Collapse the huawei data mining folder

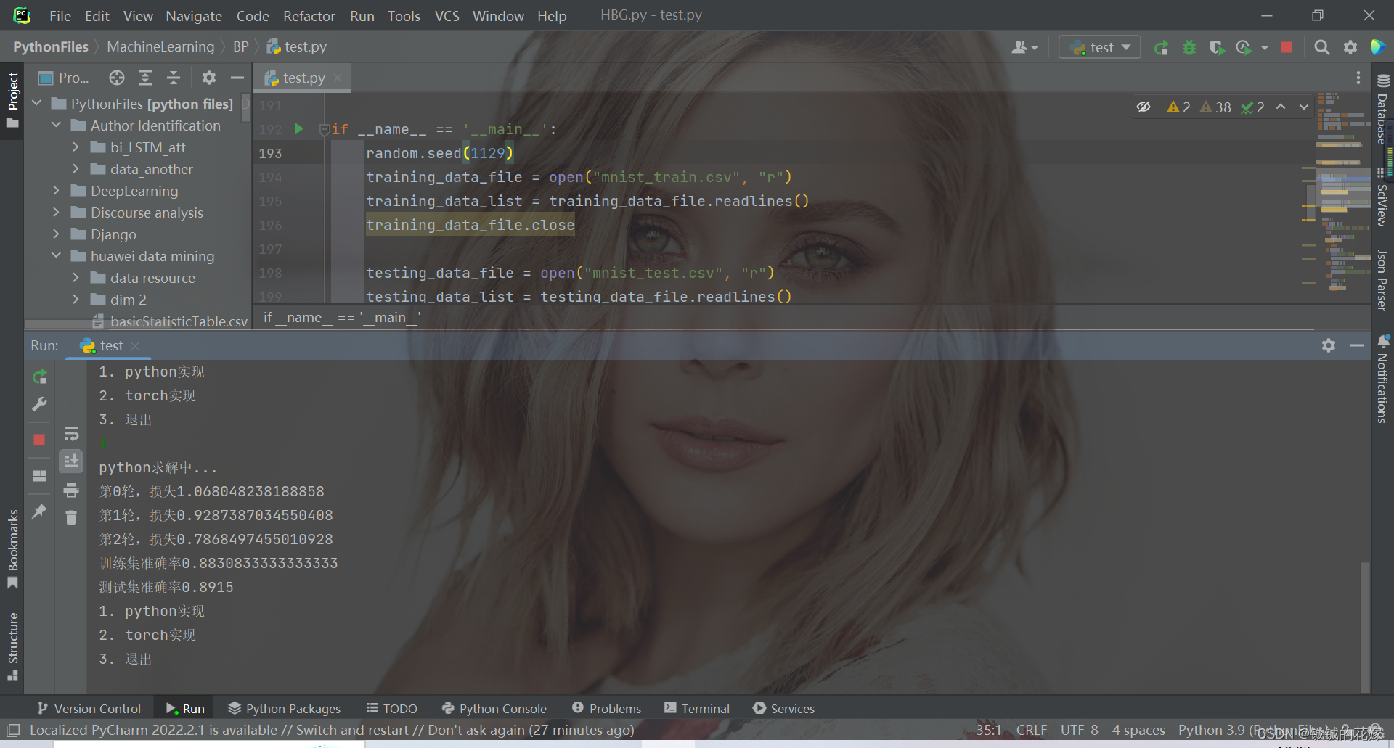pos(56,256)
